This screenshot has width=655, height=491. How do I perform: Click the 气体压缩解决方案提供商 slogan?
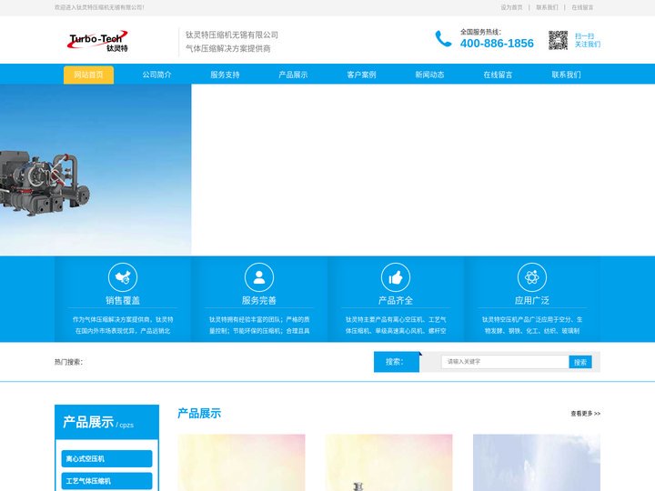tap(228, 48)
